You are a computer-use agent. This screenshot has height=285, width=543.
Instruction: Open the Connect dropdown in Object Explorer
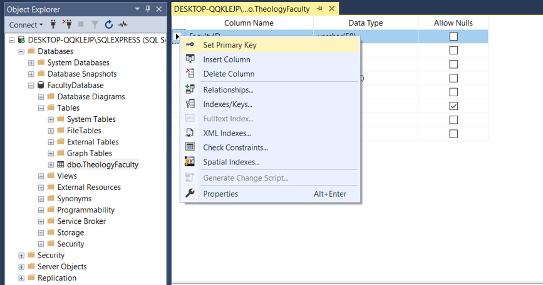(x=26, y=25)
